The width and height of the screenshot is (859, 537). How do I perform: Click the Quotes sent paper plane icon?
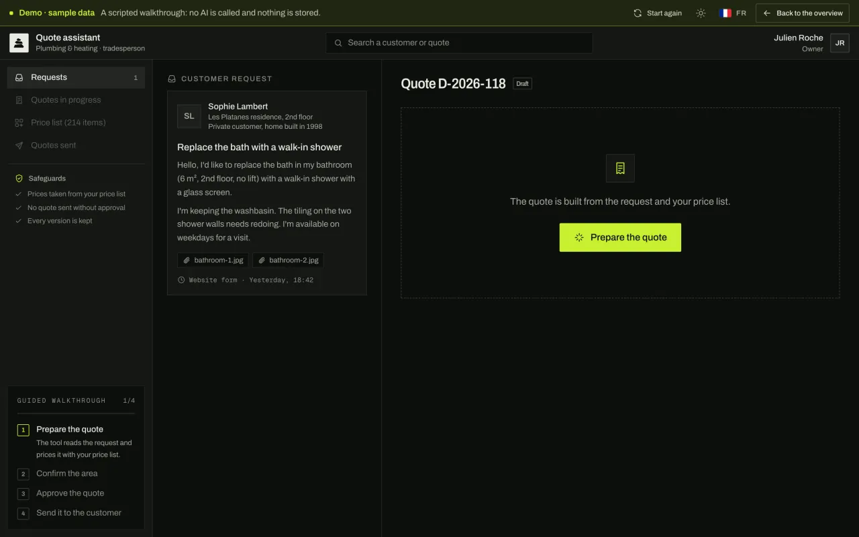click(x=19, y=145)
